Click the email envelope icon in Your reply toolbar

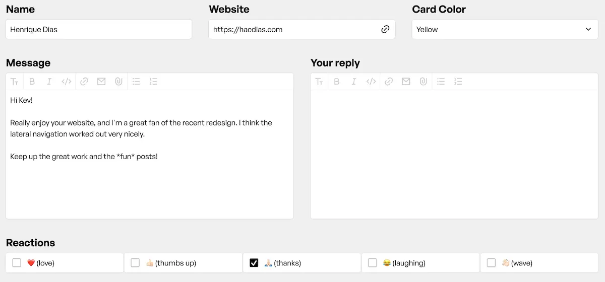[x=406, y=82]
